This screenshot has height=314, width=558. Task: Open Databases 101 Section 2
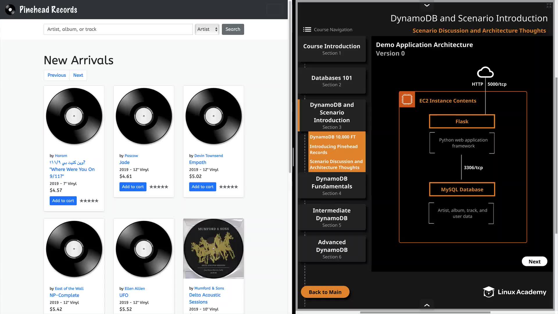click(x=332, y=81)
